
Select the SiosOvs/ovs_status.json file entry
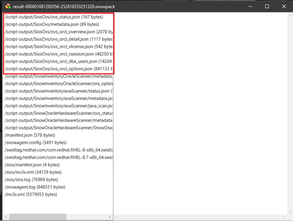[x=54, y=17]
